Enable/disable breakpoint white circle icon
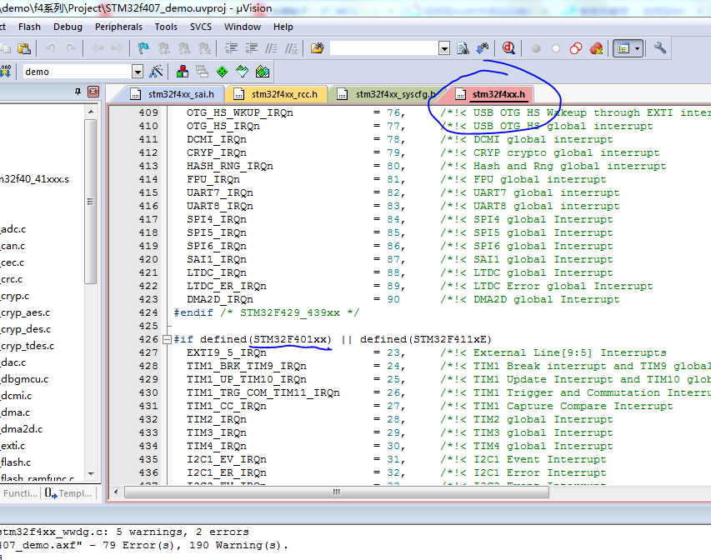This screenshot has height=560, width=711. click(x=556, y=48)
